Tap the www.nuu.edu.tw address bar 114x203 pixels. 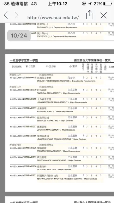tap(53, 18)
